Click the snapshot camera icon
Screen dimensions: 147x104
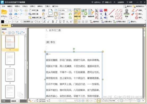pyautogui.click(x=44, y=10)
